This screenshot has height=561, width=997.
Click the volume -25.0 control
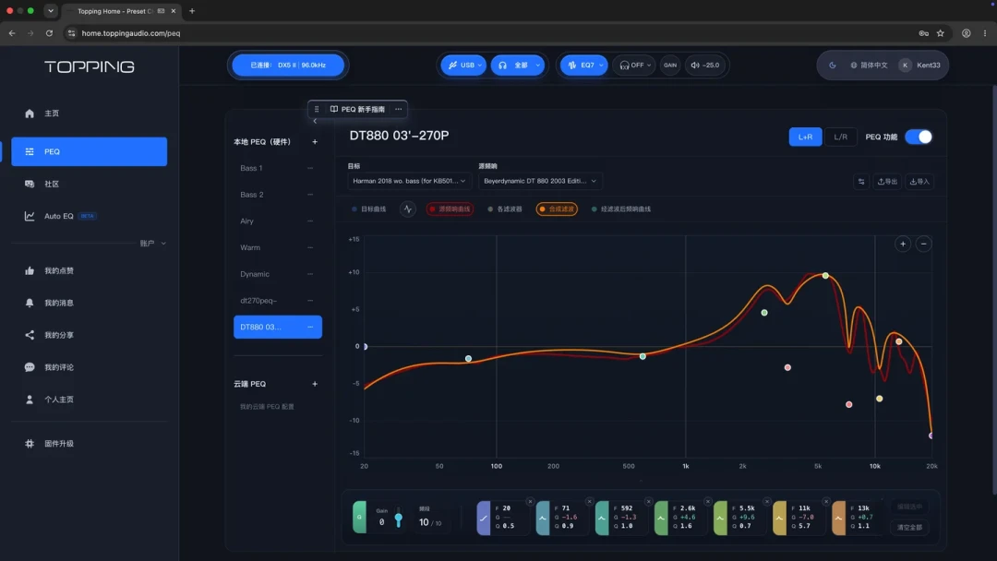pyautogui.click(x=704, y=65)
